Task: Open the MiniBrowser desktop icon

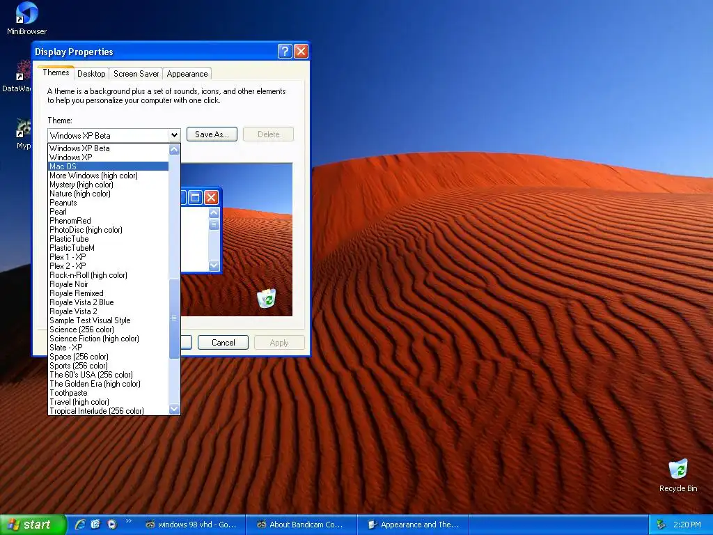Action: coord(26,18)
